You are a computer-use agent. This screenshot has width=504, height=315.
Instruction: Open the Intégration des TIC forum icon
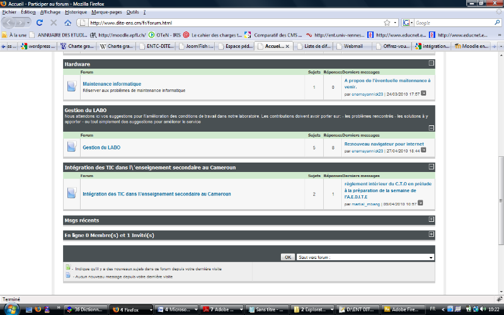click(x=72, y=193)
